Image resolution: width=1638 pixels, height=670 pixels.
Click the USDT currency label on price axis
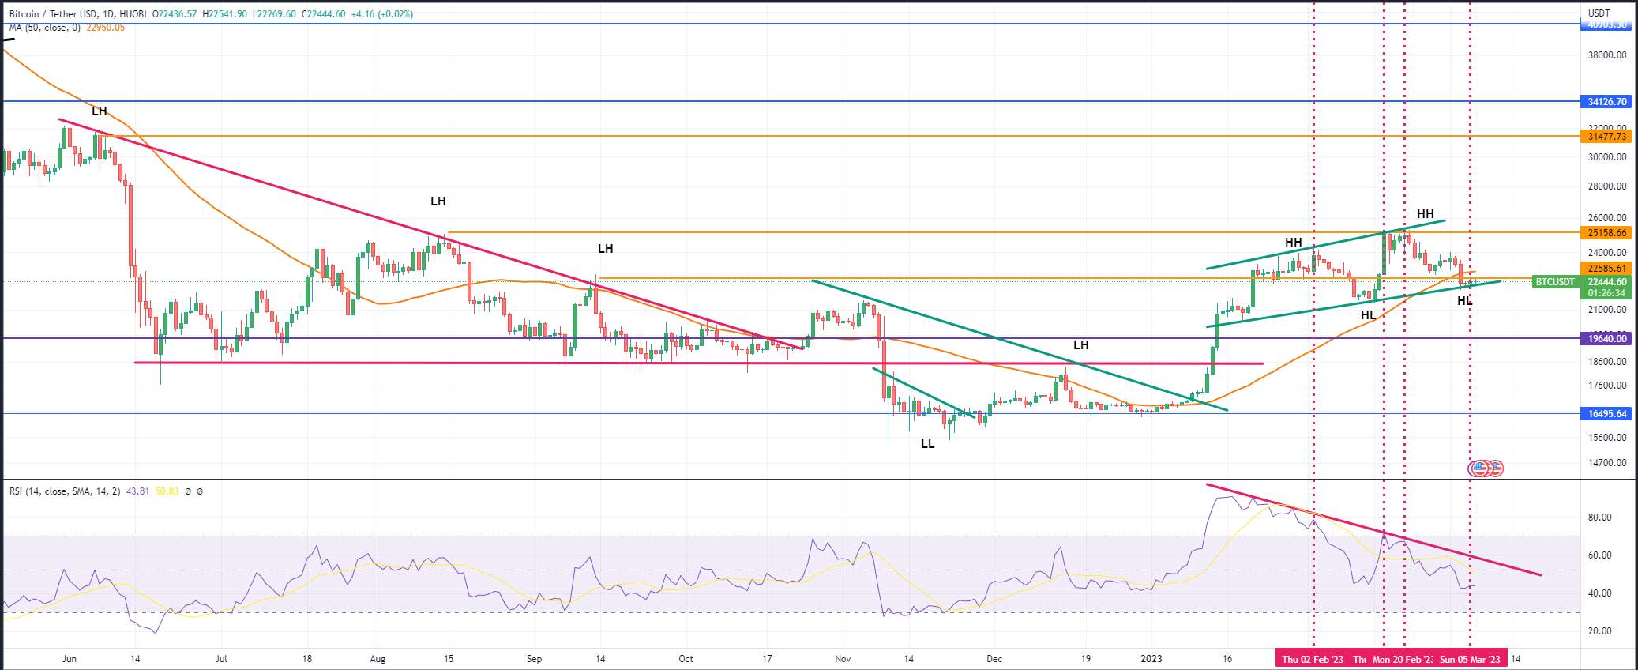[1599, 13]
